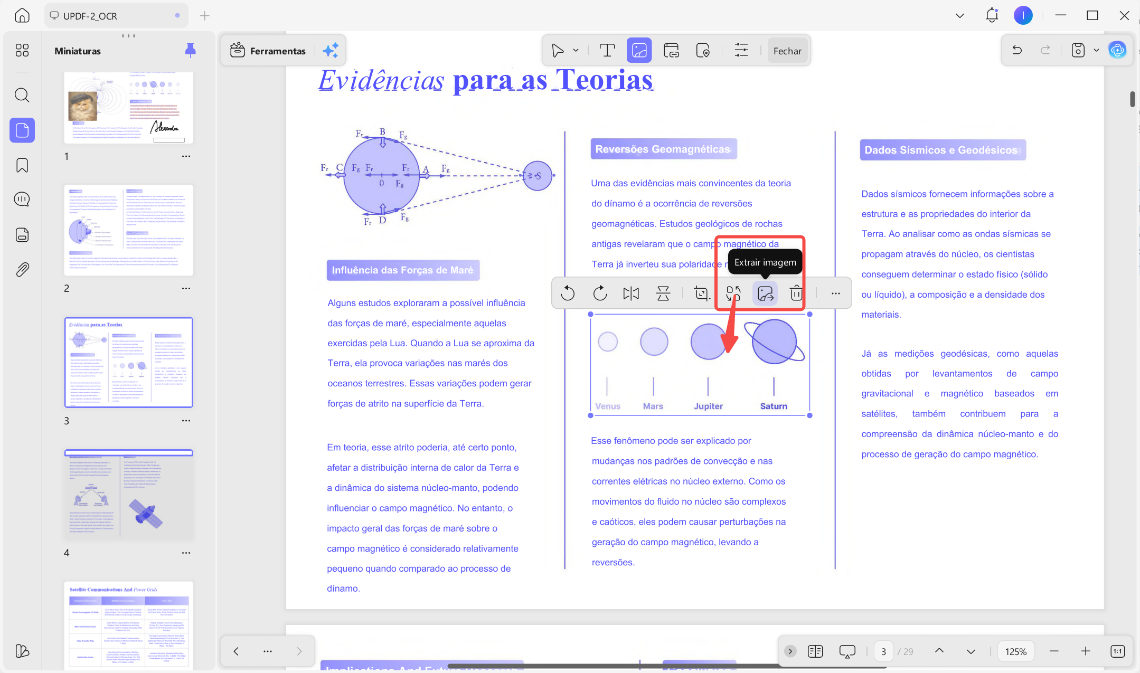The image size is (1140, 673).
Task: Click the 125% zoom level field
Action: coord(1015,651)
